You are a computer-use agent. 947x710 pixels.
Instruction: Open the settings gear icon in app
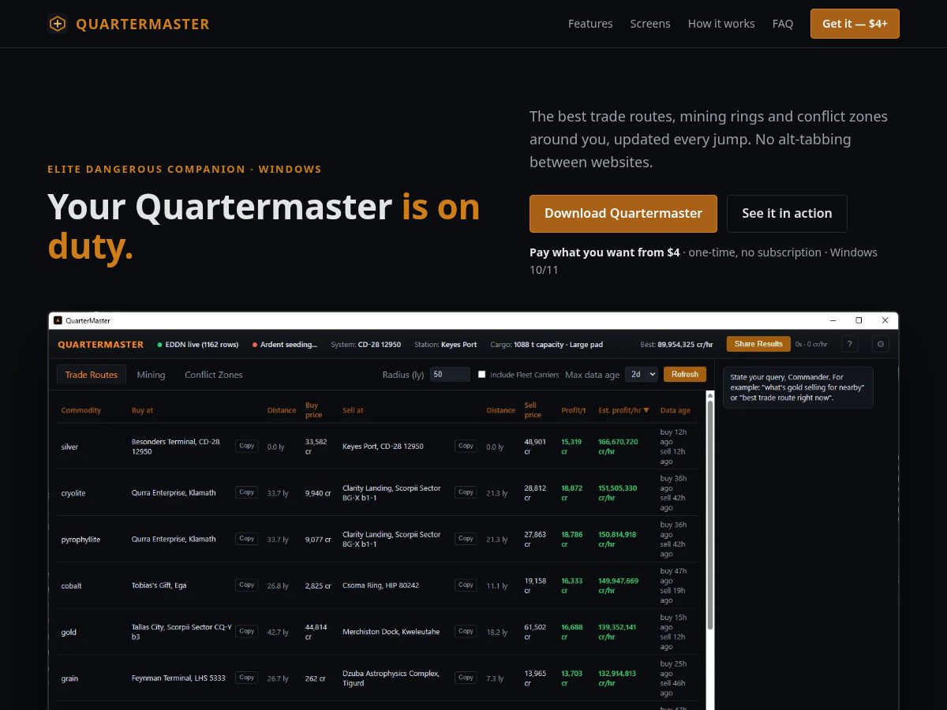(881, 344)
